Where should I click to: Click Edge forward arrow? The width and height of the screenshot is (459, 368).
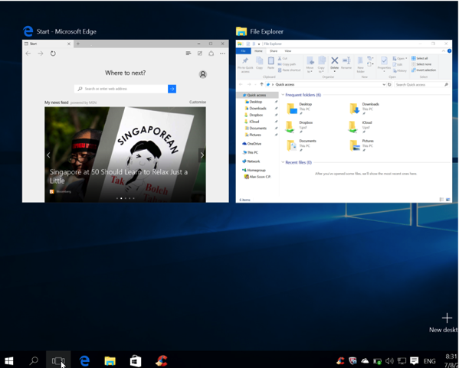41,54
